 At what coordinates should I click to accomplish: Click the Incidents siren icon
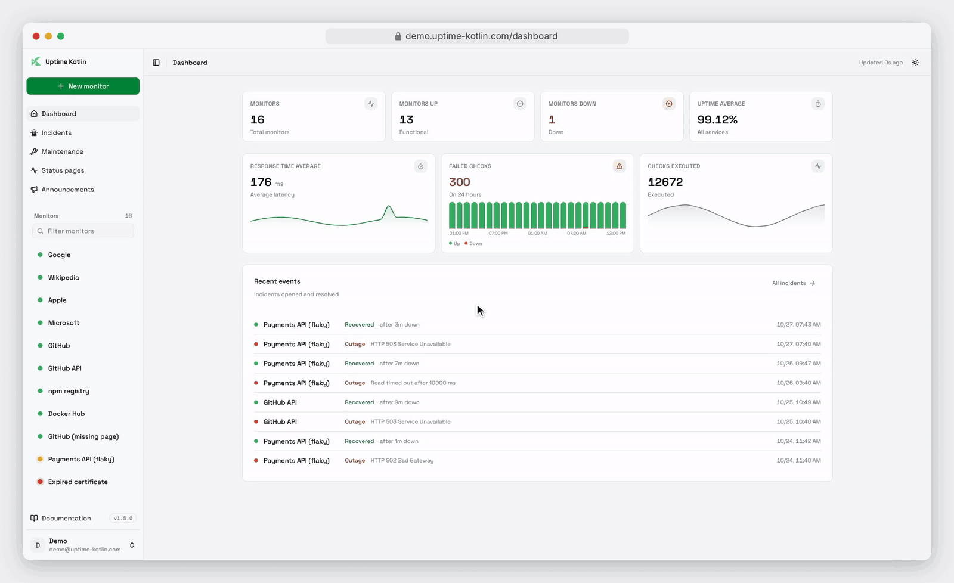pyautogui.click(x=34, y=133)
